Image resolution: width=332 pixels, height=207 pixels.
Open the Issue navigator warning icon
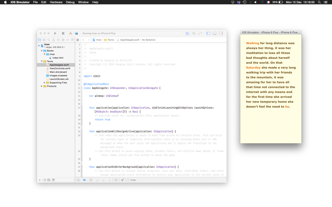[53, 40]
